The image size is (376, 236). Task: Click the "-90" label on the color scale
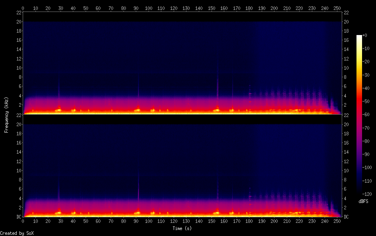point(367,154)
